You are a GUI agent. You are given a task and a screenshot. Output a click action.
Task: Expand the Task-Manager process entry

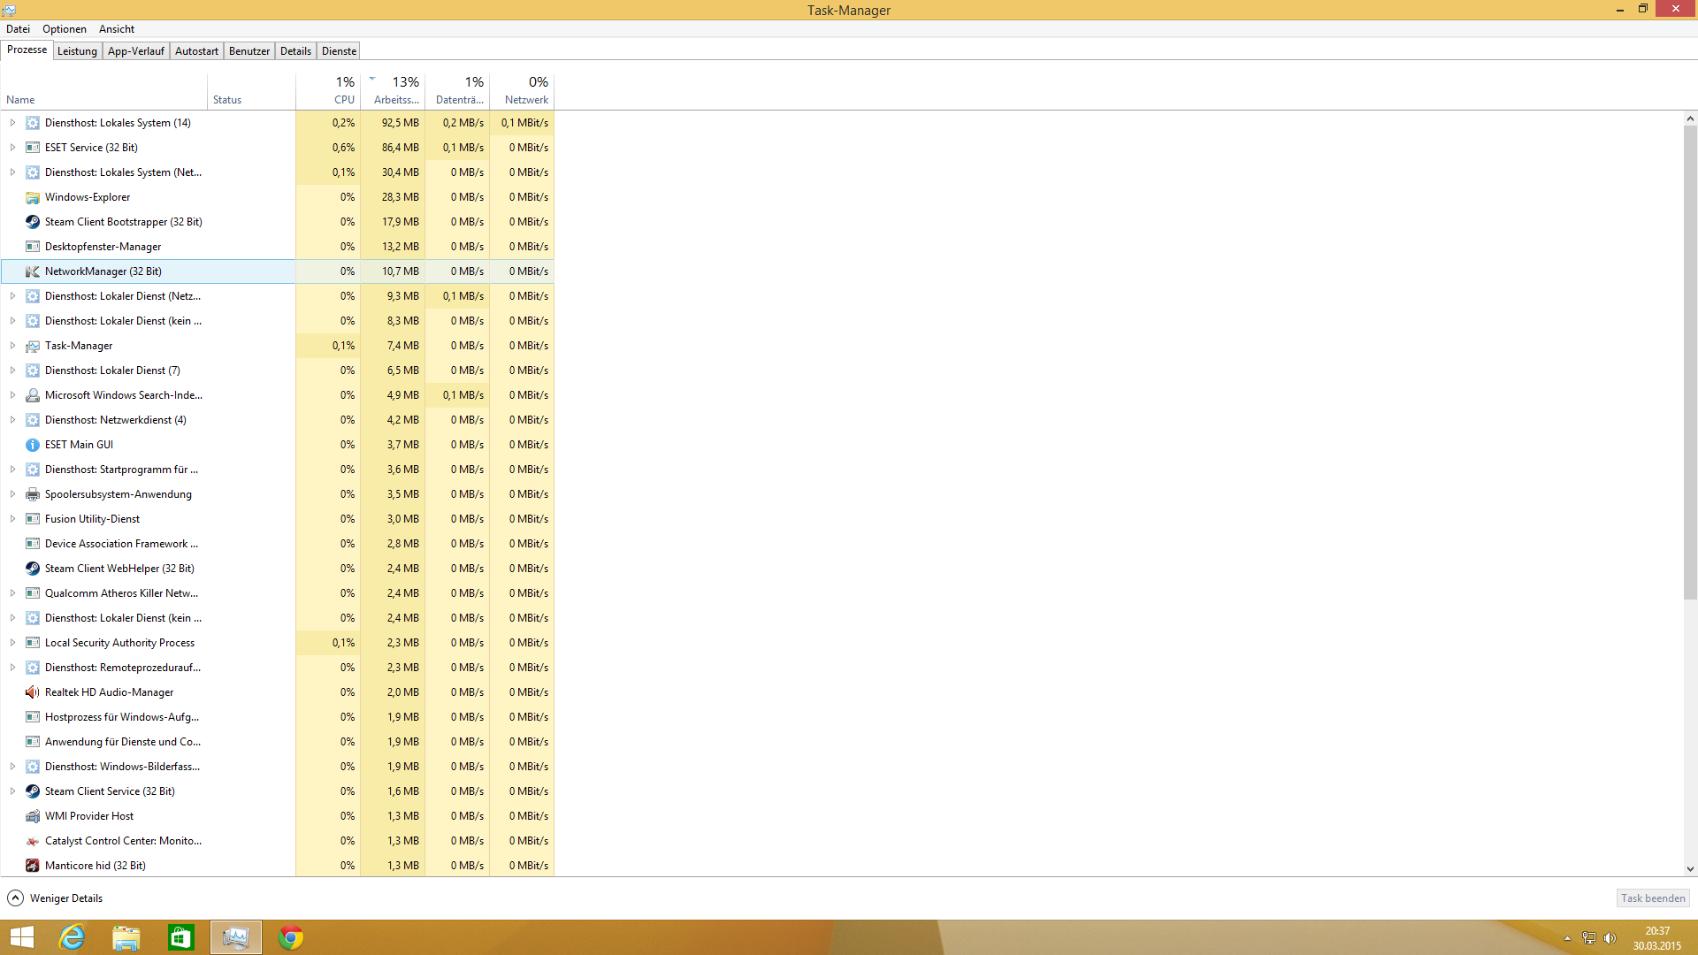click(x=12, y=346)
